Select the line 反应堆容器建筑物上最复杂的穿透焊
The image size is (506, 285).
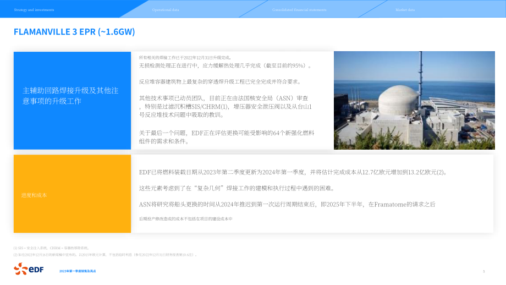[x=221, y=82]
